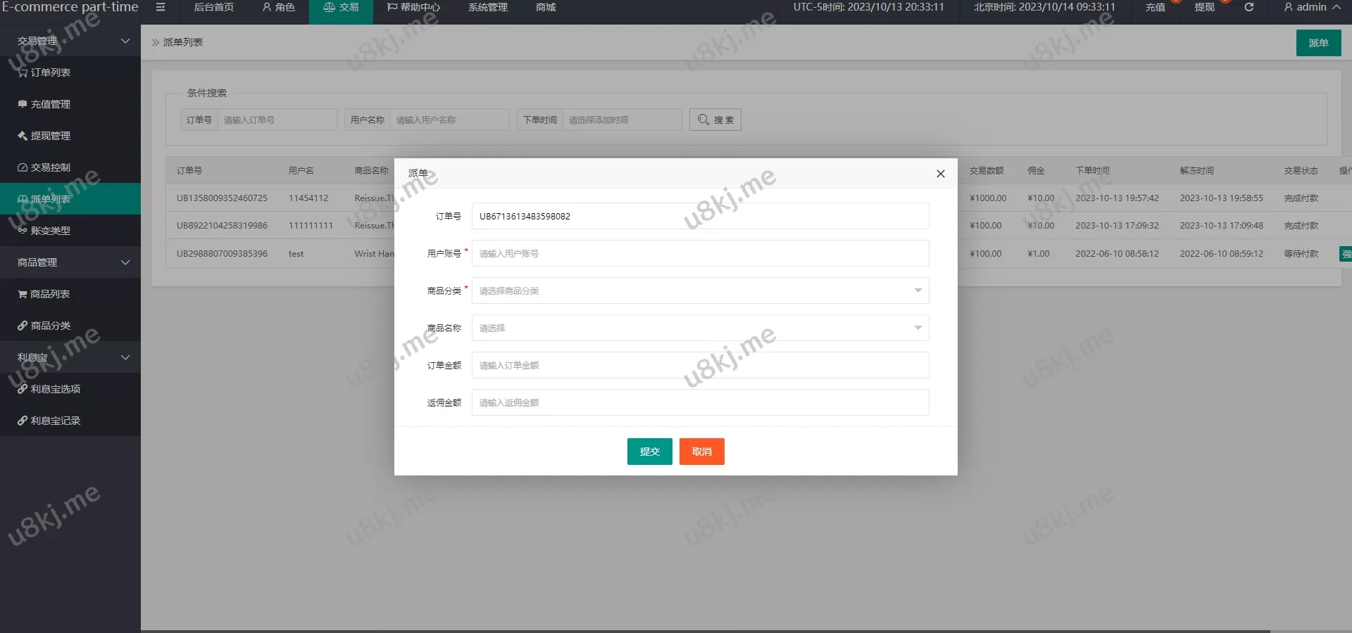Image resolution: width=1352 pixels, height=633 pixels.
Task: Close the 派单 dialog with X
Action: (x=940, y=174)
